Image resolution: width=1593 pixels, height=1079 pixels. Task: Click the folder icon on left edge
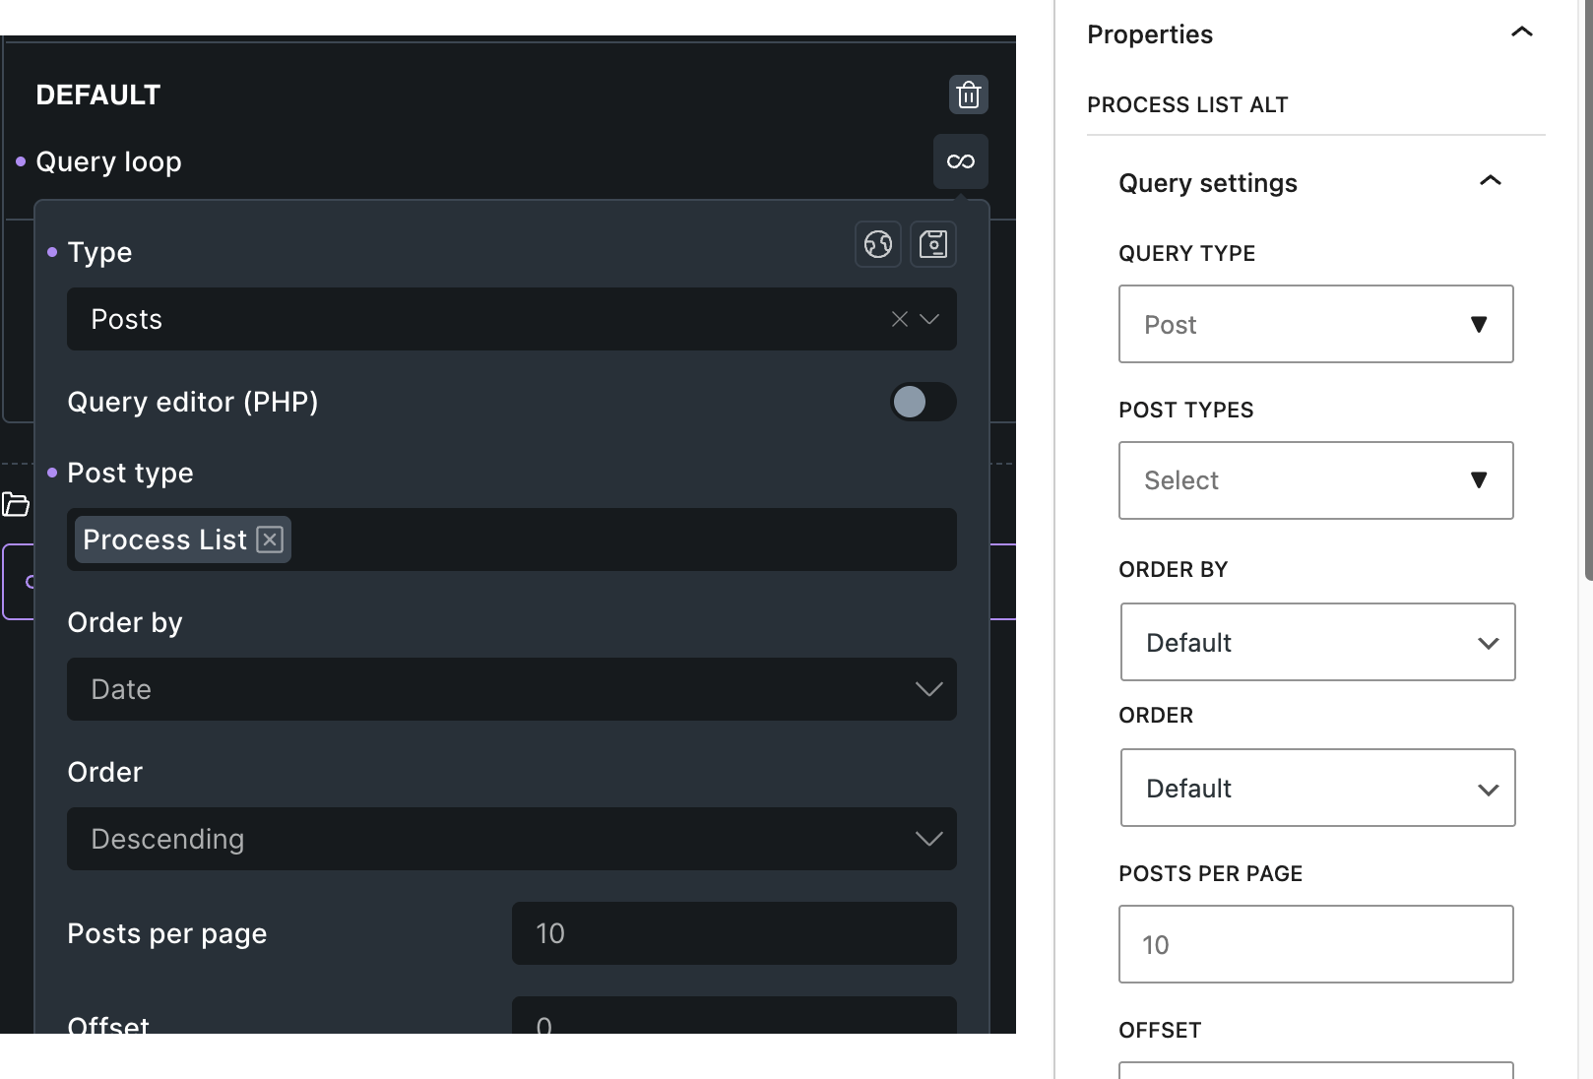pyautogui.click(x=16, y=505)
